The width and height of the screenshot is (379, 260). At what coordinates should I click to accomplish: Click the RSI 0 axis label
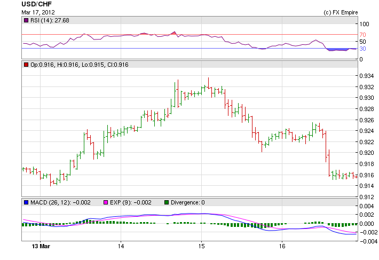click(x=361, y=59)
